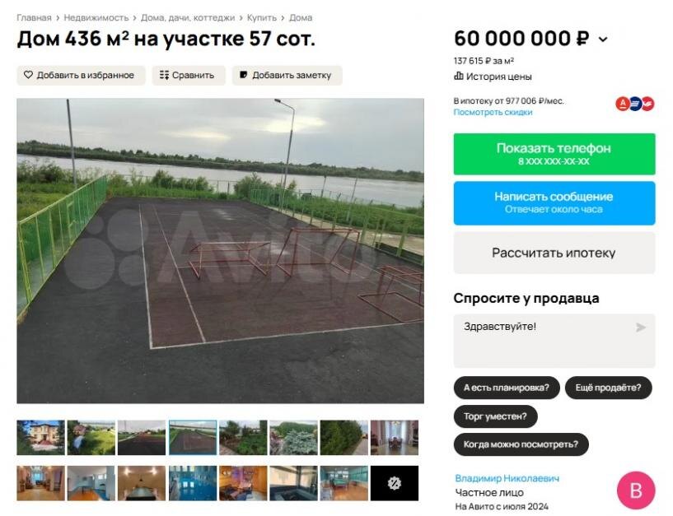This screenshot has height=516, width=673.
Task: Click the message text field with Здравствуйте!
Action: point(554,341)
